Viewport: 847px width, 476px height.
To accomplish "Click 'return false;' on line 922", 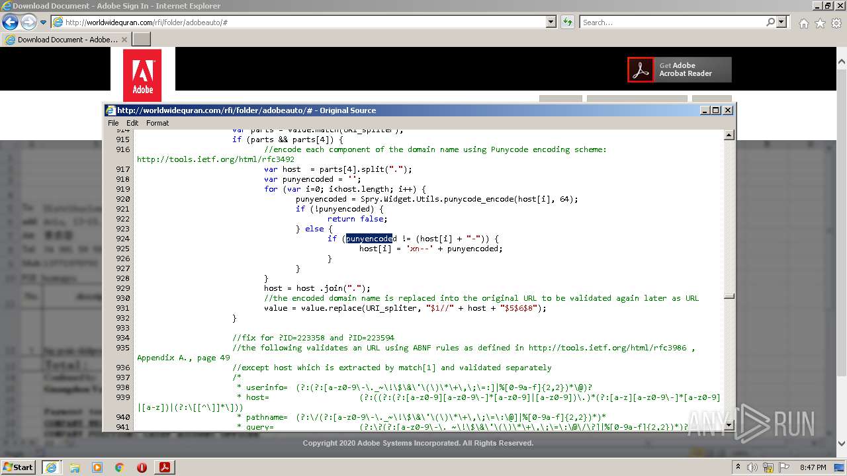I will tap(357, 219).
